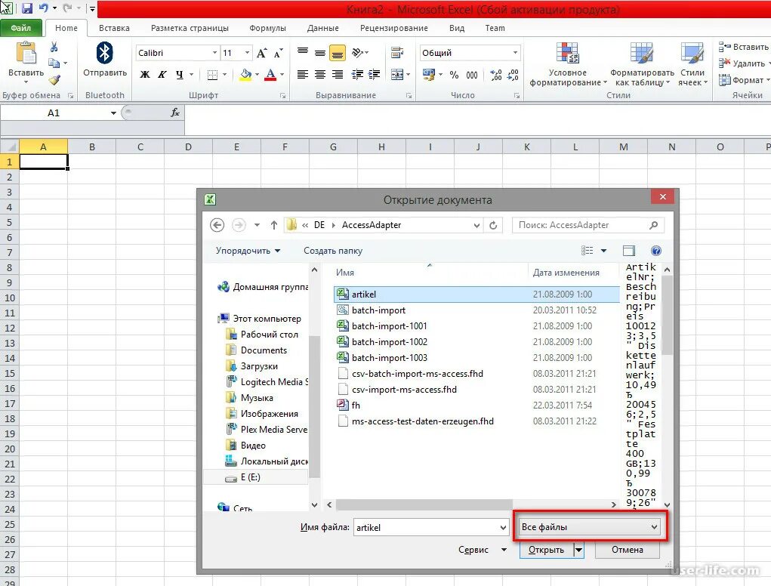The height and width of the screenshot is (586, 771).
Task: Click the fill color bucket icon
Action: (245, 75)
